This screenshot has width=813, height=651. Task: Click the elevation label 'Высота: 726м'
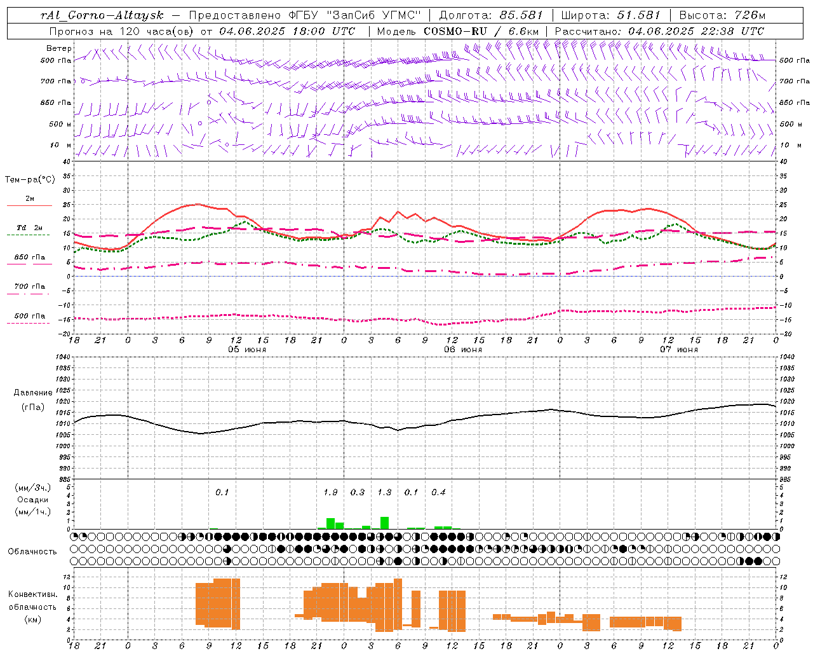pyautogui.click(x=722, y=15)
